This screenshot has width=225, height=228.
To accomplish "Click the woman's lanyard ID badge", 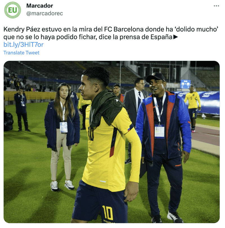I will tap(64, 127).
